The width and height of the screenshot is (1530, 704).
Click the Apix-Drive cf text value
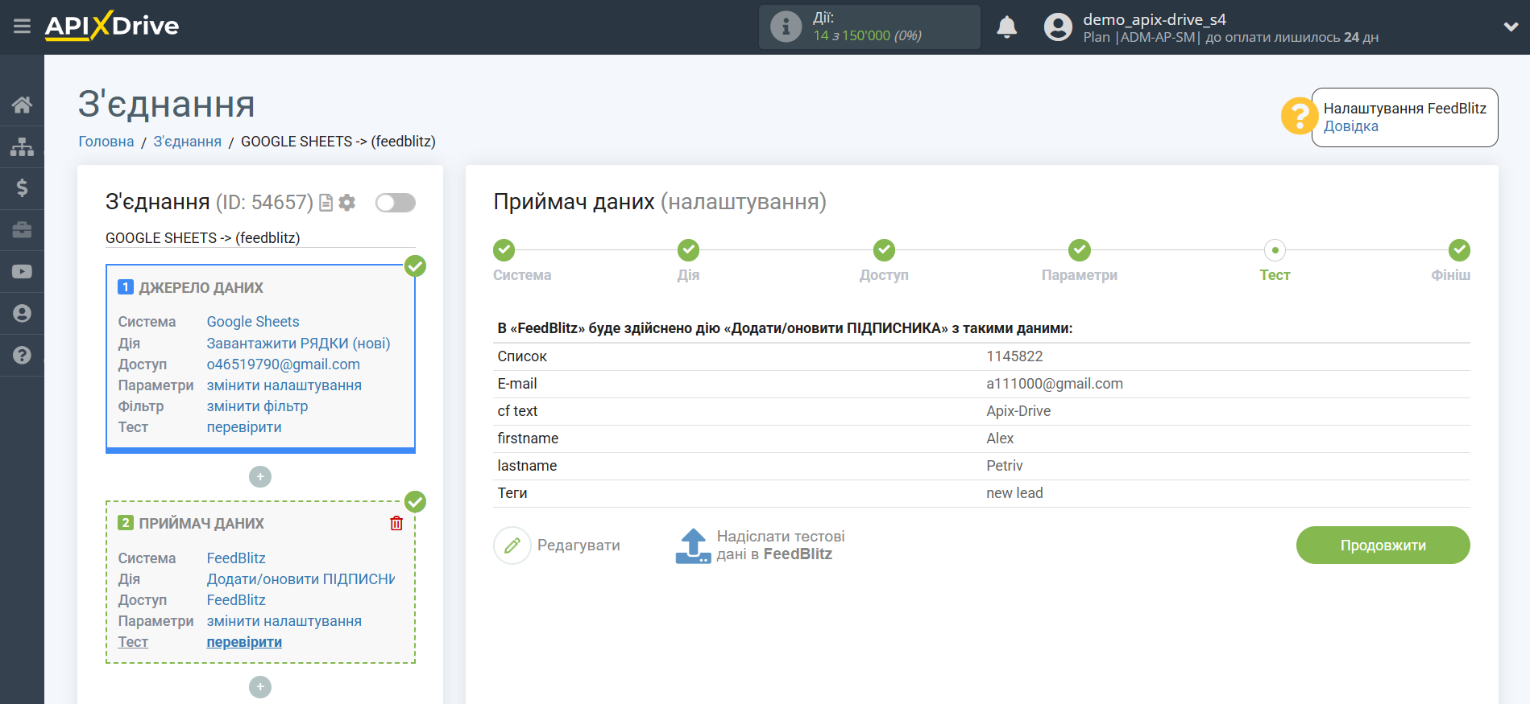(x=1018, y=411)
